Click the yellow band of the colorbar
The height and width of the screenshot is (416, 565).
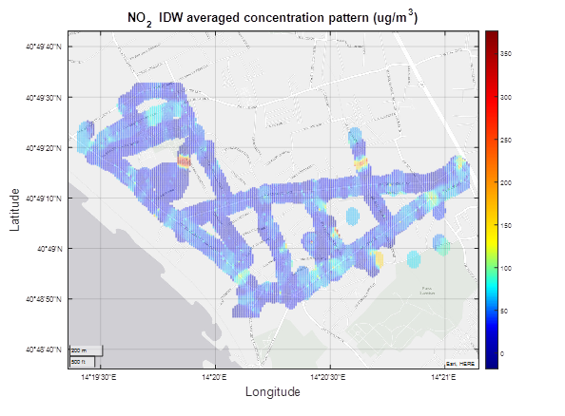click(x=492, y=230)
